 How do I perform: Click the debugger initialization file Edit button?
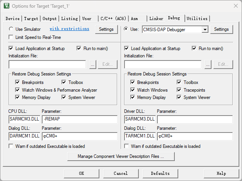click(x=223, y=64)
